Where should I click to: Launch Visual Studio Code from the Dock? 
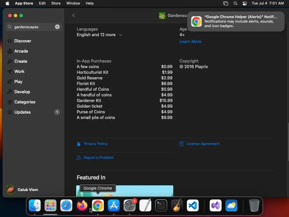point(193,205)
